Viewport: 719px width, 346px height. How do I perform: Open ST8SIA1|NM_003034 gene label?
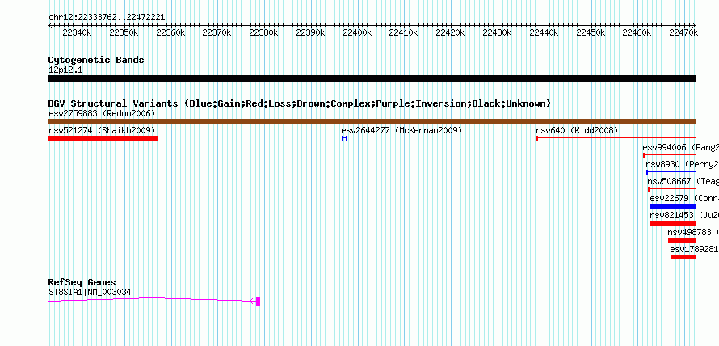90,292
